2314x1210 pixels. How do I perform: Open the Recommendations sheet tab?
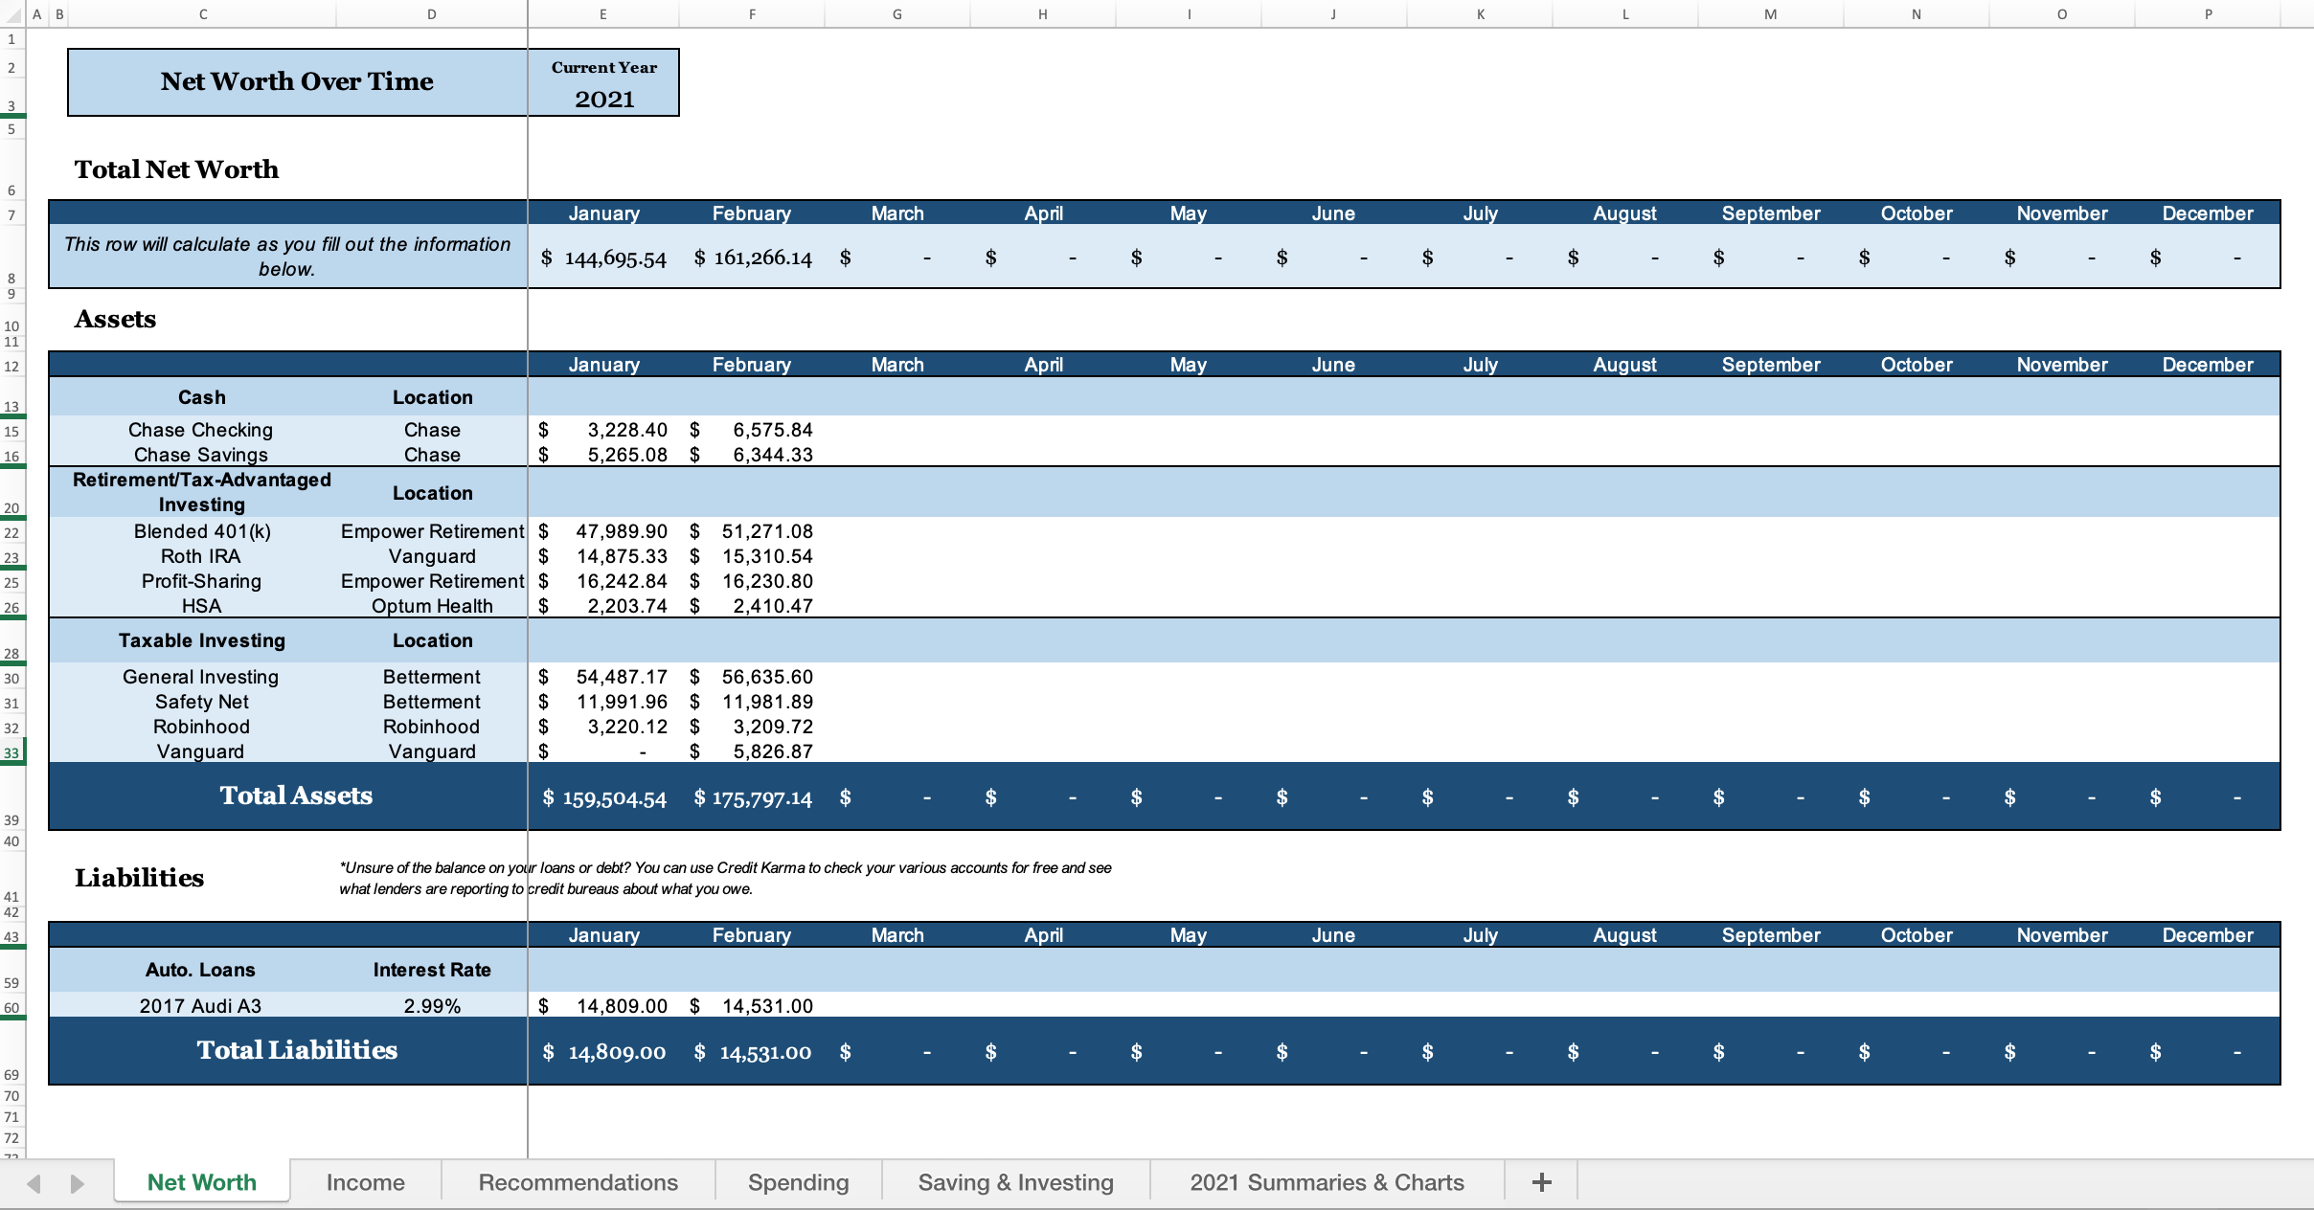pyautogui.click(x=578, y=1182)
